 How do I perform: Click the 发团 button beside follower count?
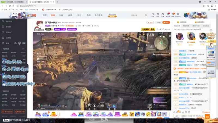click(150, 22)
